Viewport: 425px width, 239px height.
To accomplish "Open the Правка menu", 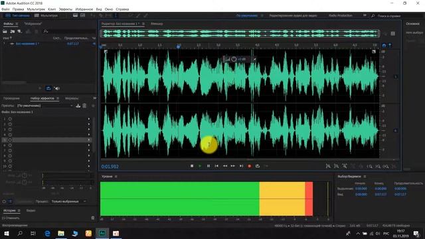I will click(x=18, y=9).
